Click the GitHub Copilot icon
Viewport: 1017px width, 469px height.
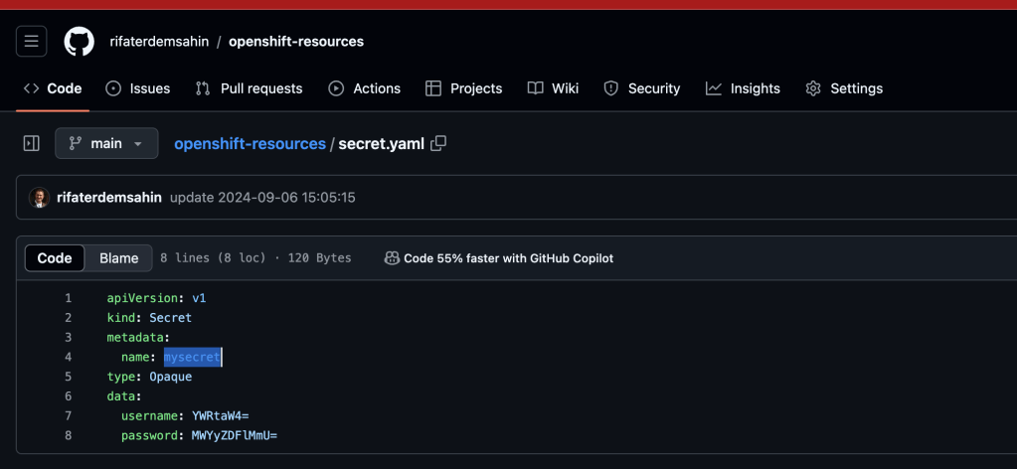(392, 258)
